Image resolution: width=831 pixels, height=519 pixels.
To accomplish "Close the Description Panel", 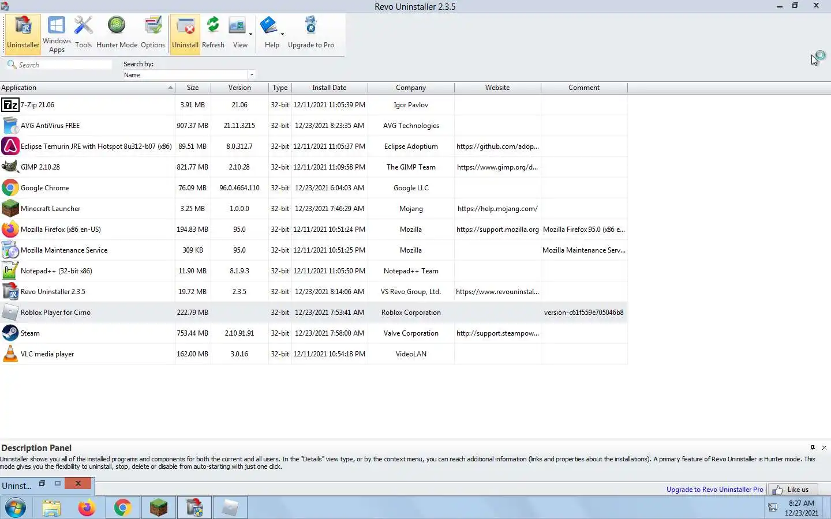I will coord(824,447).
